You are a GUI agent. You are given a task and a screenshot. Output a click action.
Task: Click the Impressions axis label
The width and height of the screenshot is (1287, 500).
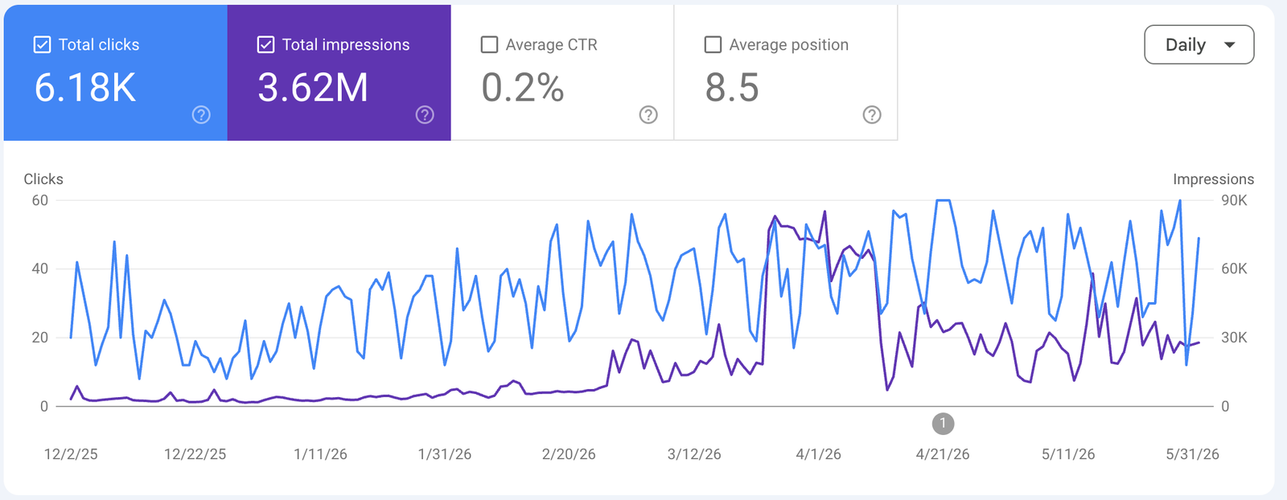[x=1213, y=179]
